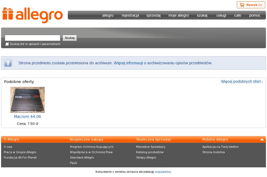Screen dimensions: 267x177
Task: Follow the Więcej informacji link
Action: (128, 63)
